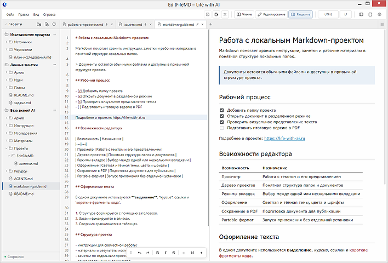Switch to the заметки.md tab
Image resolution: width=388 pixels, height=263 pixels.
133,25
